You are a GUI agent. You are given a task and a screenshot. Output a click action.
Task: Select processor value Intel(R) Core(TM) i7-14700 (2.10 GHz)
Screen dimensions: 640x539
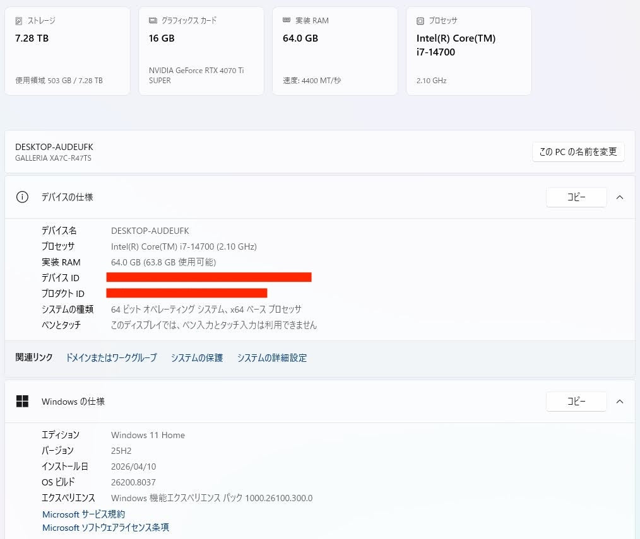click(184, 246)
